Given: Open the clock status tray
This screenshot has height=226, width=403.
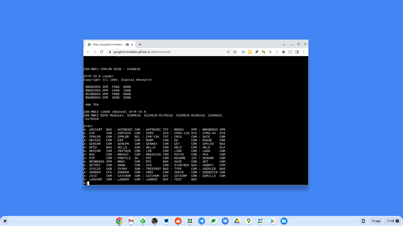Looking at the screenshot, I should point(392,221).
